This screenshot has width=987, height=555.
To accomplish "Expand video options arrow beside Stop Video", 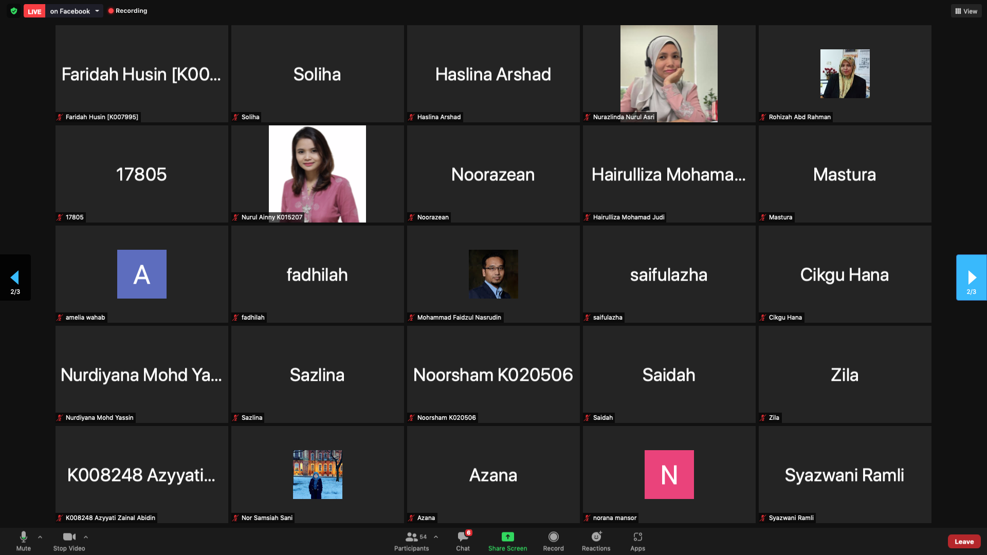I will point(86,537).
